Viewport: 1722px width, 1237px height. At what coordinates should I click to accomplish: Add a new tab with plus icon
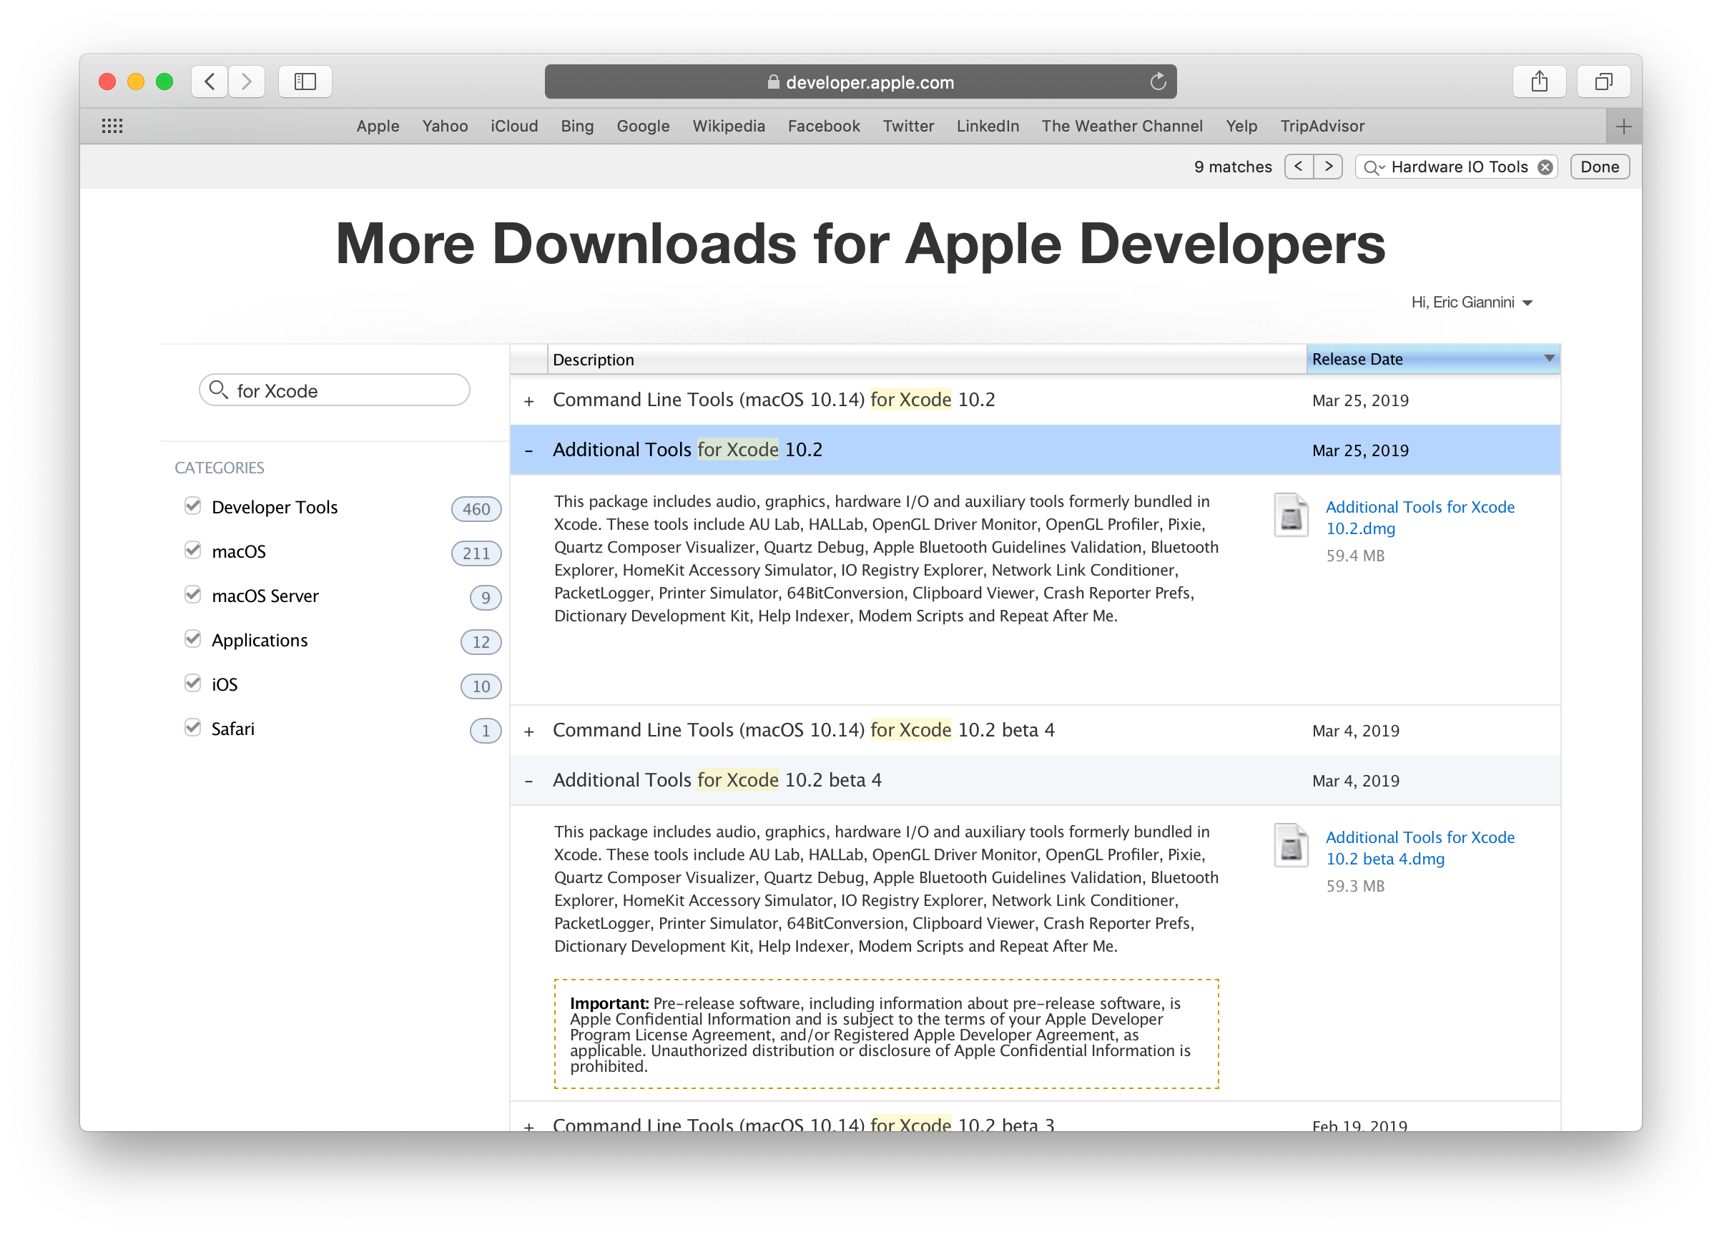(1623, 127)
